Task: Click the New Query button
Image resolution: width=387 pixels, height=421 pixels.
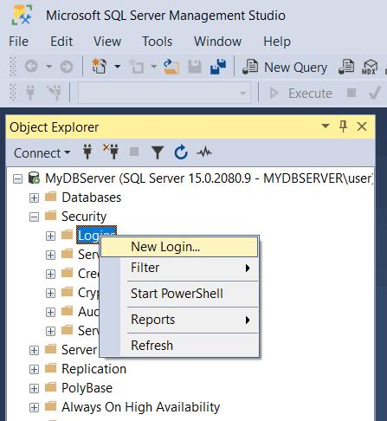Action: [x=284, y=67]
